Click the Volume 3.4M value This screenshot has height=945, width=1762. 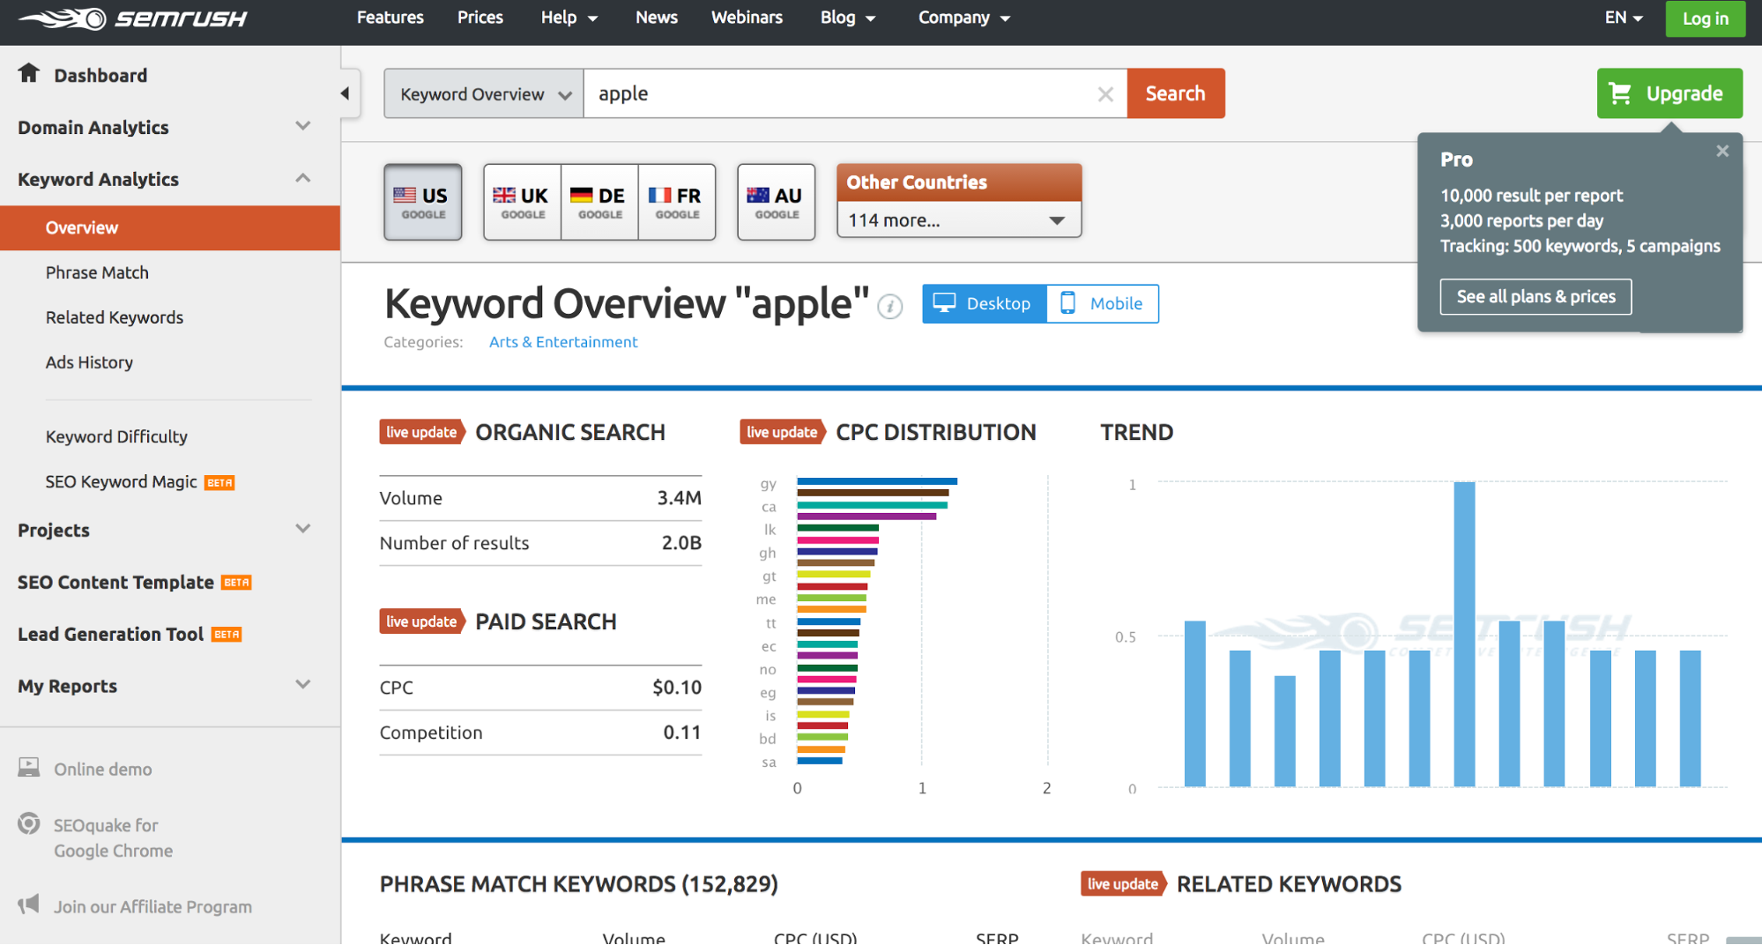click(679, 498)
